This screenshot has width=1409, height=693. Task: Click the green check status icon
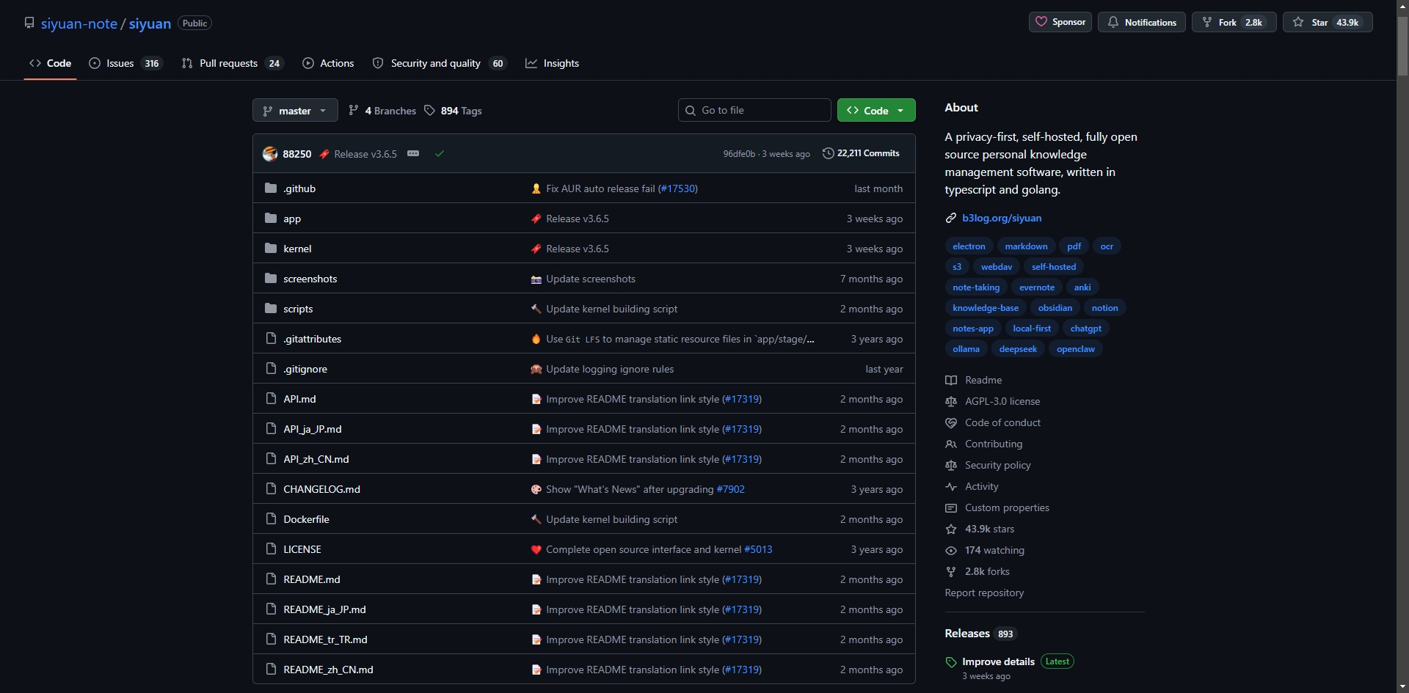point(440,154)
